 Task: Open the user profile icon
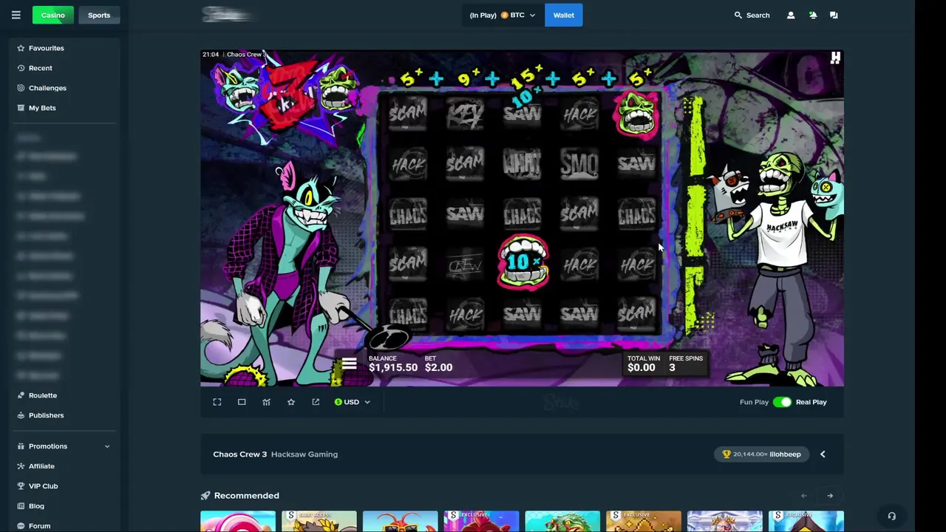tap(791, 15)
